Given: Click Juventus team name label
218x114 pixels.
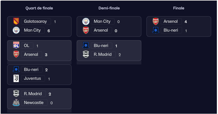Looking at the screenshot, I should click(32, 78).
